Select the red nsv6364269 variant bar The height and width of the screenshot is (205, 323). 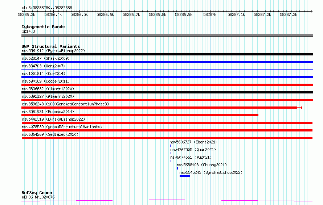tap(167, 138)
